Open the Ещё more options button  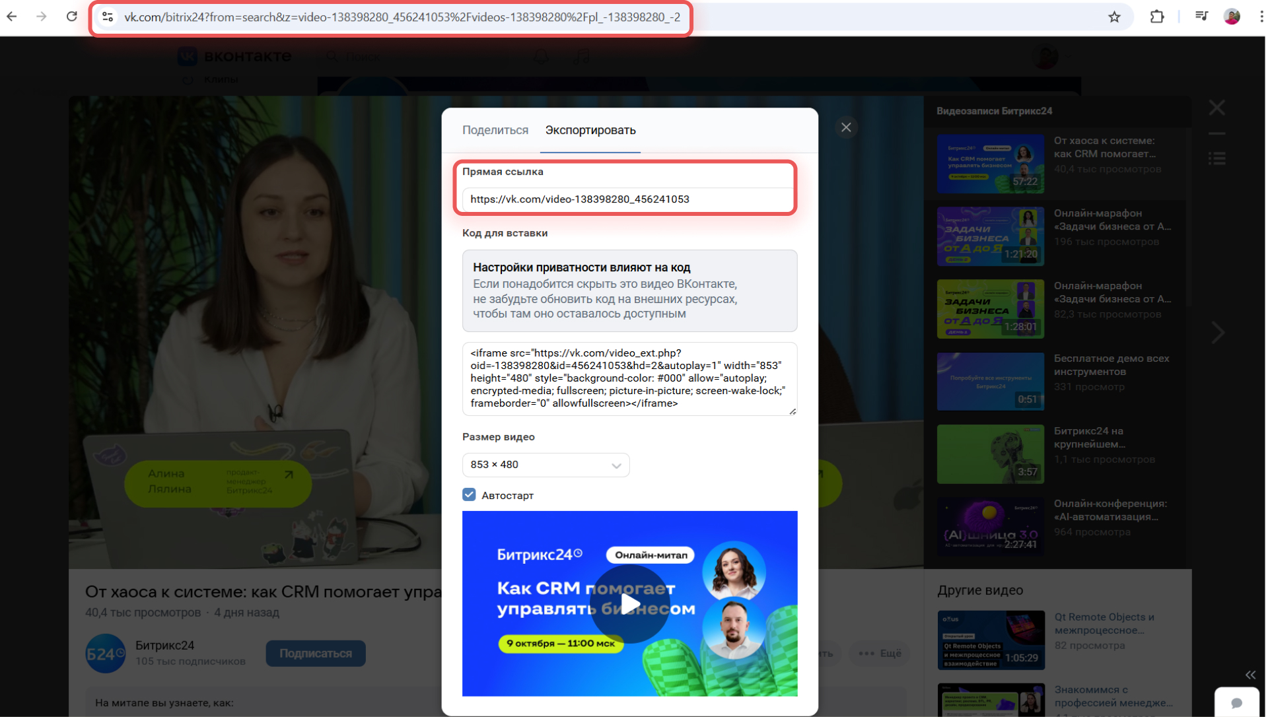point(880,653)
